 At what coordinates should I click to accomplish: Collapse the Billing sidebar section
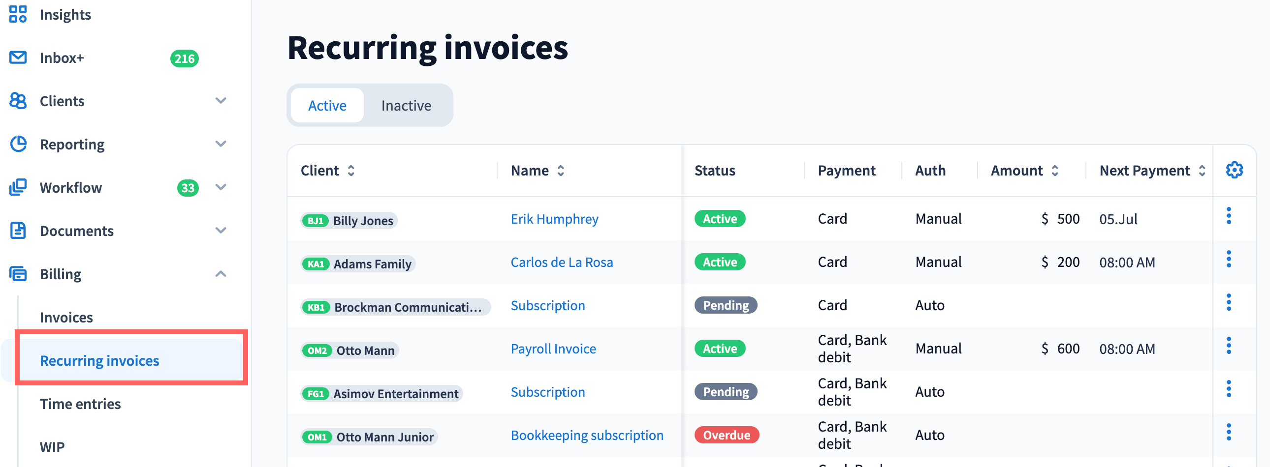[x=221, y=274]
